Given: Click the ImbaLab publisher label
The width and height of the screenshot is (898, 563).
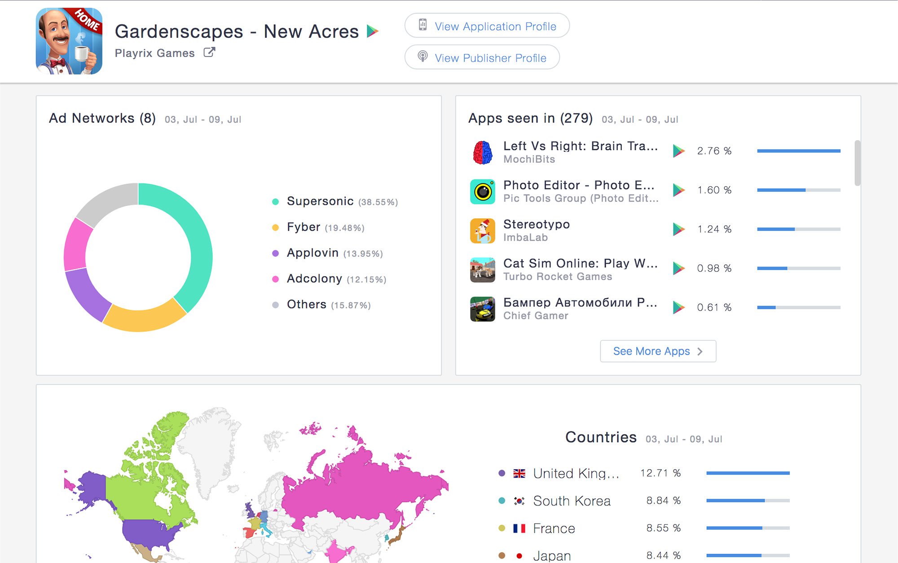Looking at the screenshot, I should point(525,237).
